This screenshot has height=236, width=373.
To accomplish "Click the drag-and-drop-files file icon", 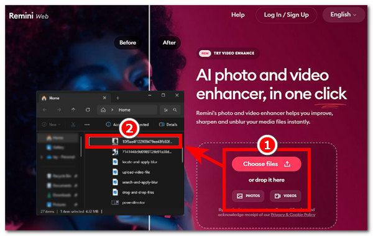I will pos(115,193).
